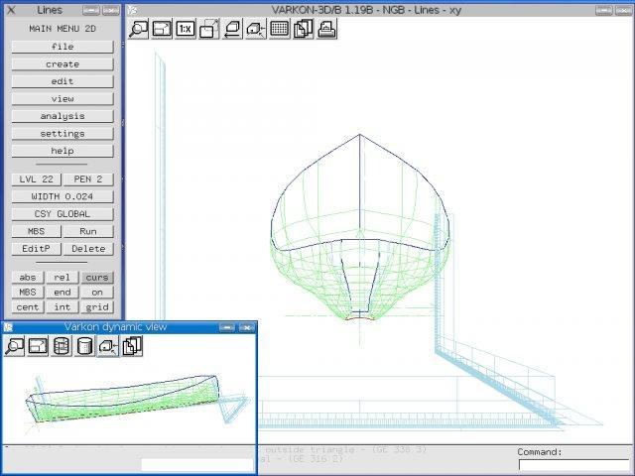
Task: Click the Command input field
Action: click(x=572, y=464)
